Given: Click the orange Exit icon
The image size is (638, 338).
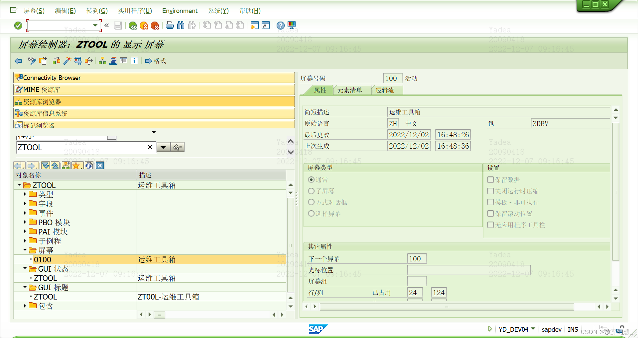Looking at the screenshot, I should point(144,26).
